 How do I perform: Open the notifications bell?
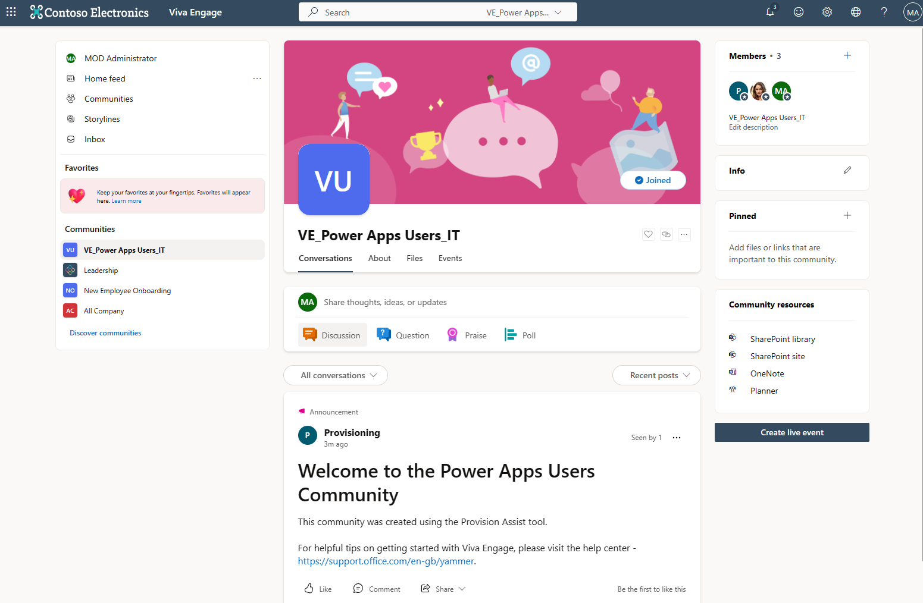770,12
